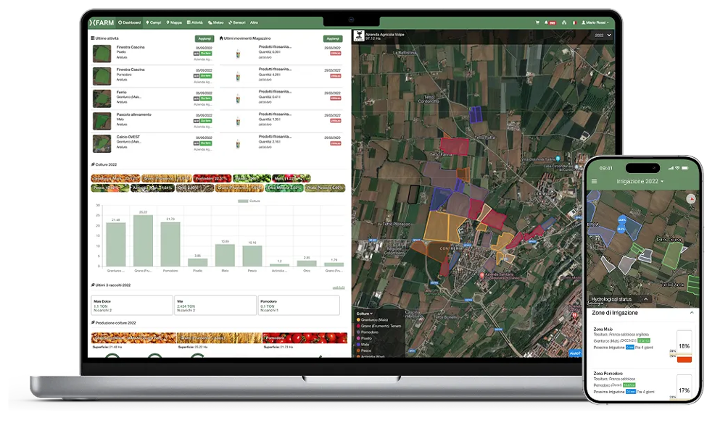Open the notifications bell icon
The image size is (728, 428).
coord(546,22)
